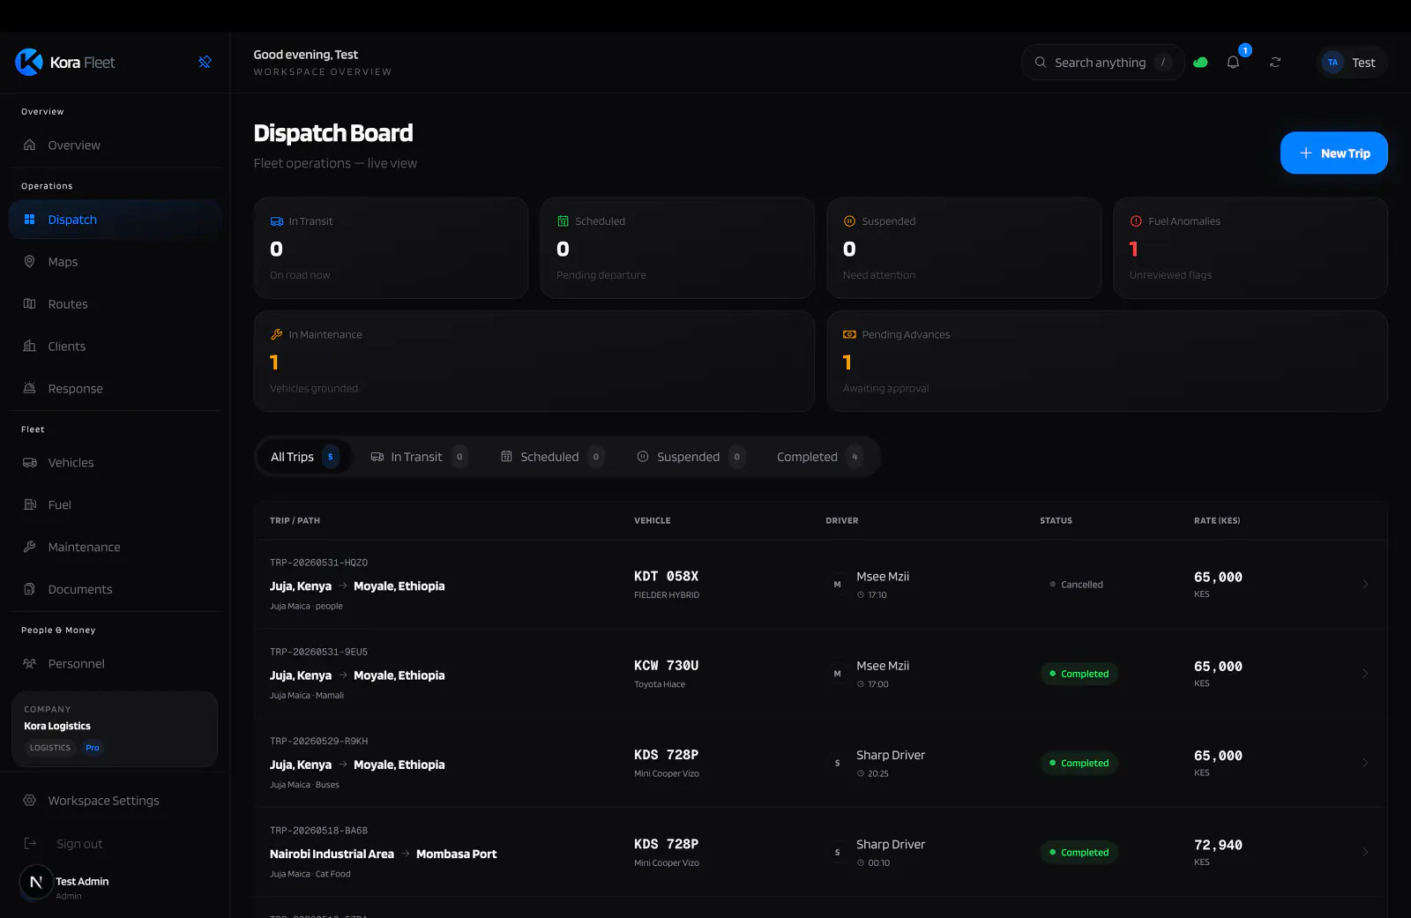This screenshot has height=918, width=1411.
Task: Click the Kora Fleet logo icon
Action: pyautogui.click(x=29, y=62)
